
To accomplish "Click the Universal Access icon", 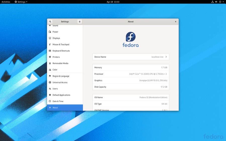I will click(50, 82).
